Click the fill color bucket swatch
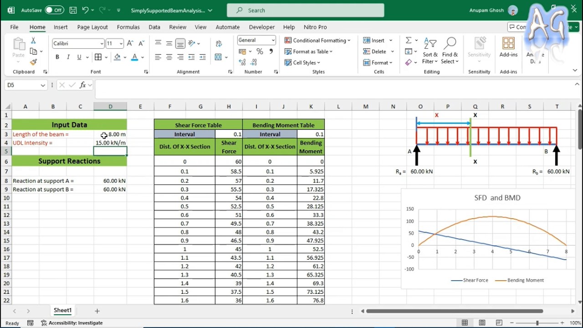Image resolution: width=583 pixels, height=328 pixels. coord(118,57)
